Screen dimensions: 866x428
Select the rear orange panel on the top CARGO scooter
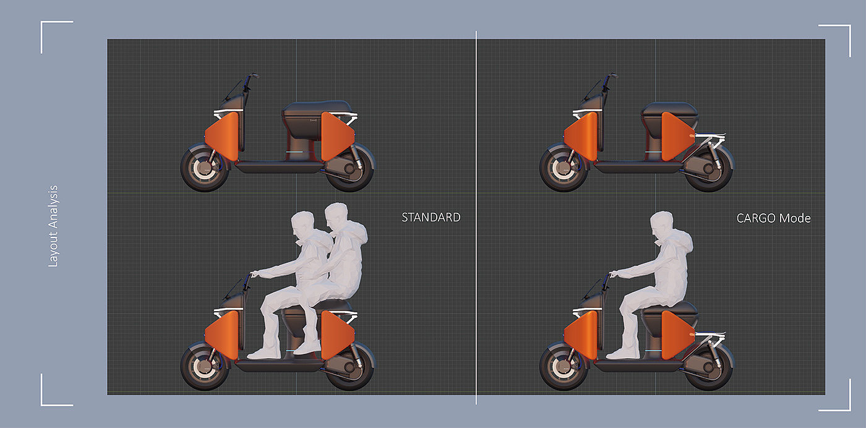(677, 134)
